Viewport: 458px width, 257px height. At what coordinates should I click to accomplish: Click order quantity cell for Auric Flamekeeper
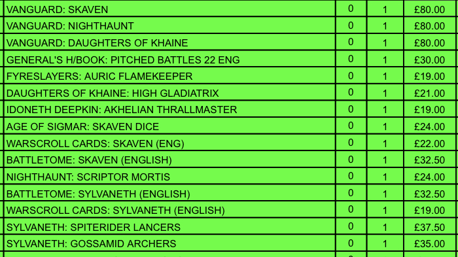(351, 76)
